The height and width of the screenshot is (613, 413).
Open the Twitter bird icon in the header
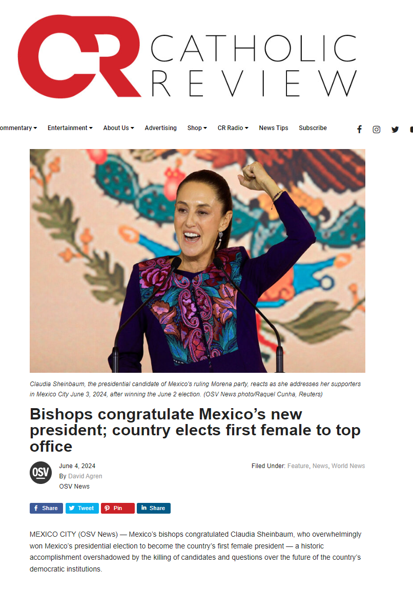395,130
